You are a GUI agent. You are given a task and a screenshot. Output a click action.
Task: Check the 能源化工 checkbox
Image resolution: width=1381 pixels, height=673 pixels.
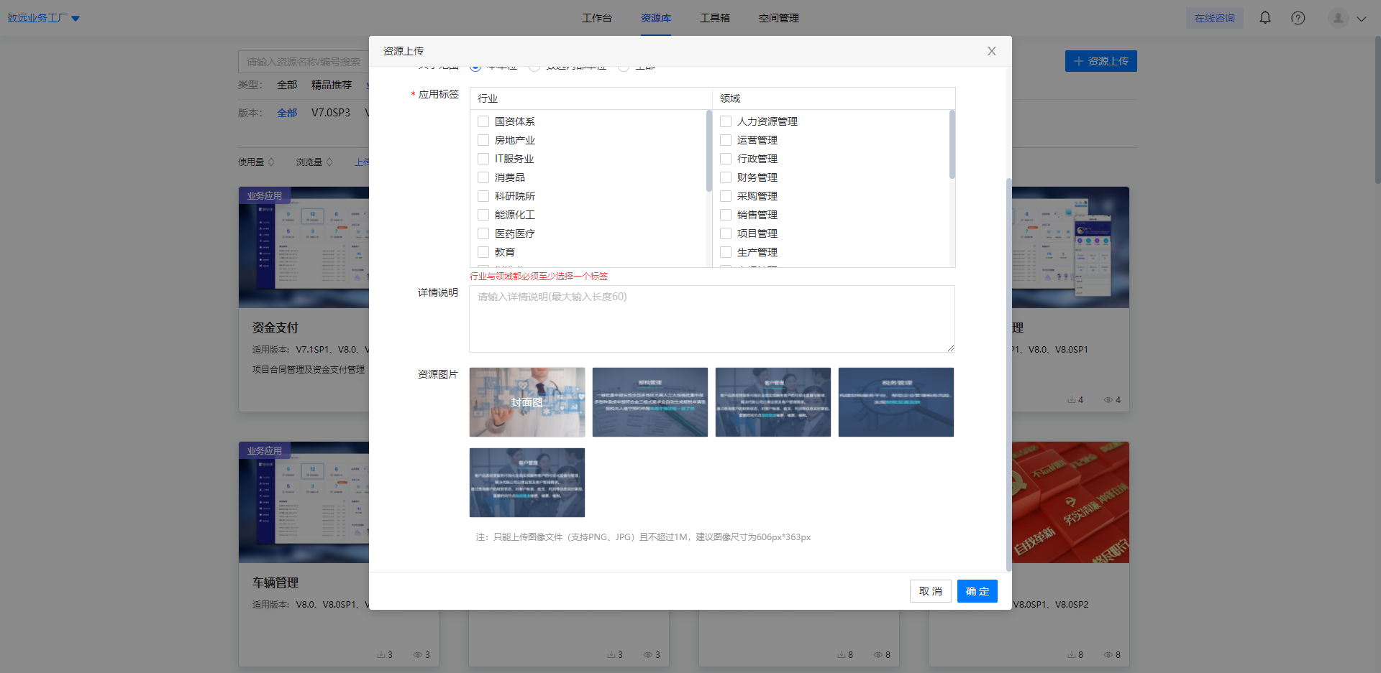[483, 215]
